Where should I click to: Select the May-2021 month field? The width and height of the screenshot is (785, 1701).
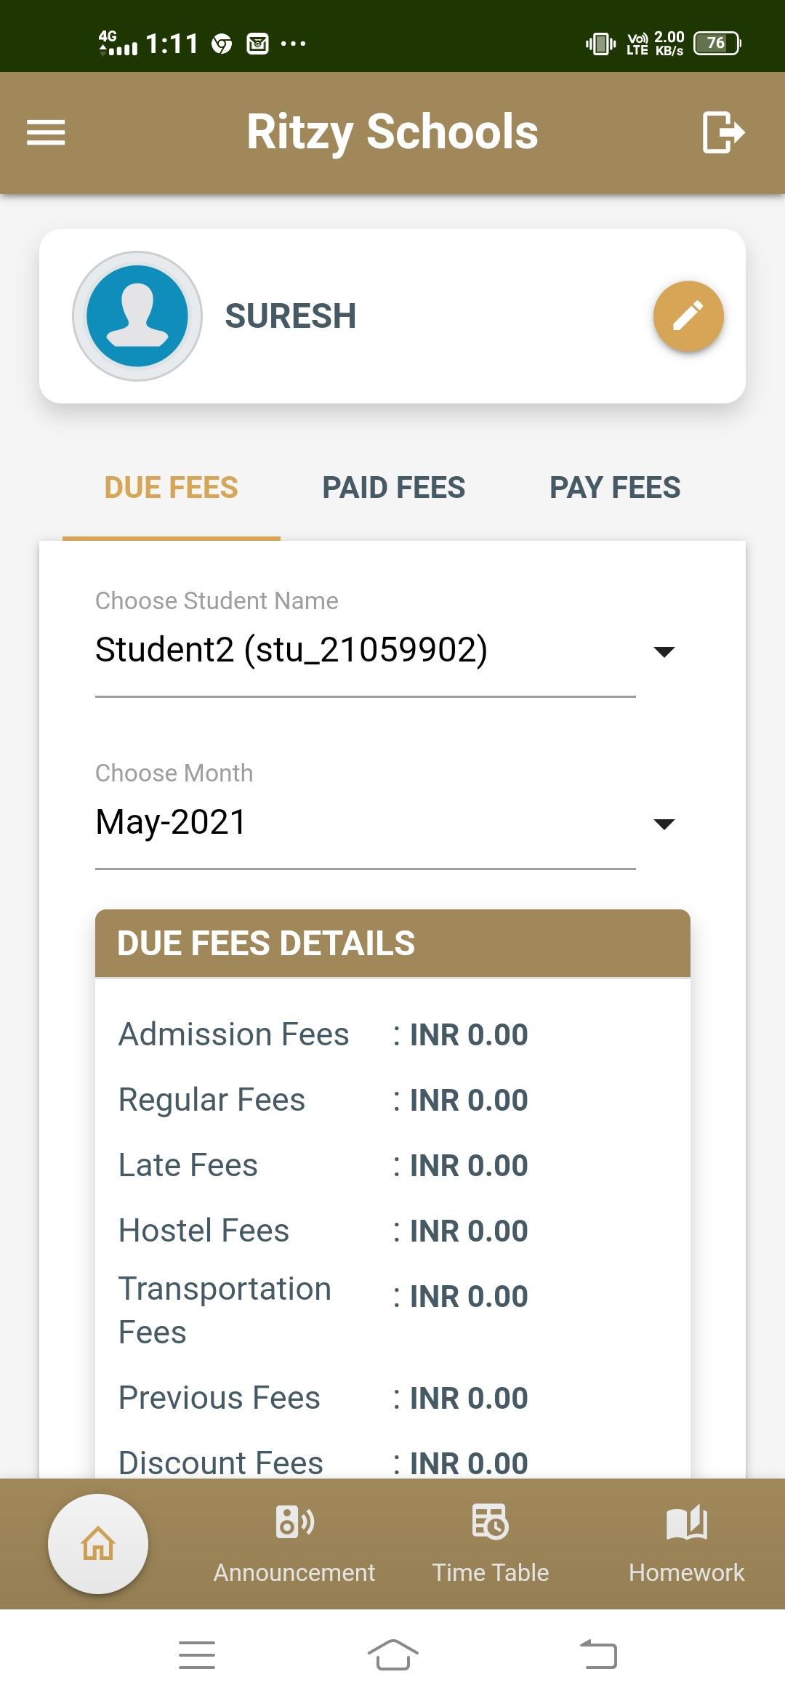(x=366, y=822)
